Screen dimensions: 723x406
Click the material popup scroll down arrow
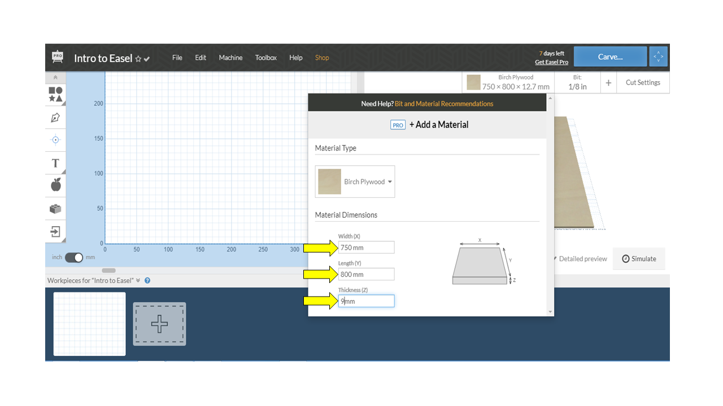pyautogui.click(x=550, y=312)
